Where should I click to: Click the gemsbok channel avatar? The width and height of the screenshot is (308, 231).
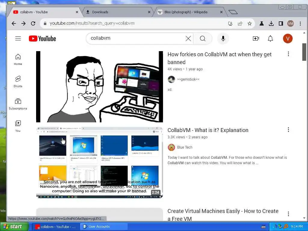click(171, 79)
